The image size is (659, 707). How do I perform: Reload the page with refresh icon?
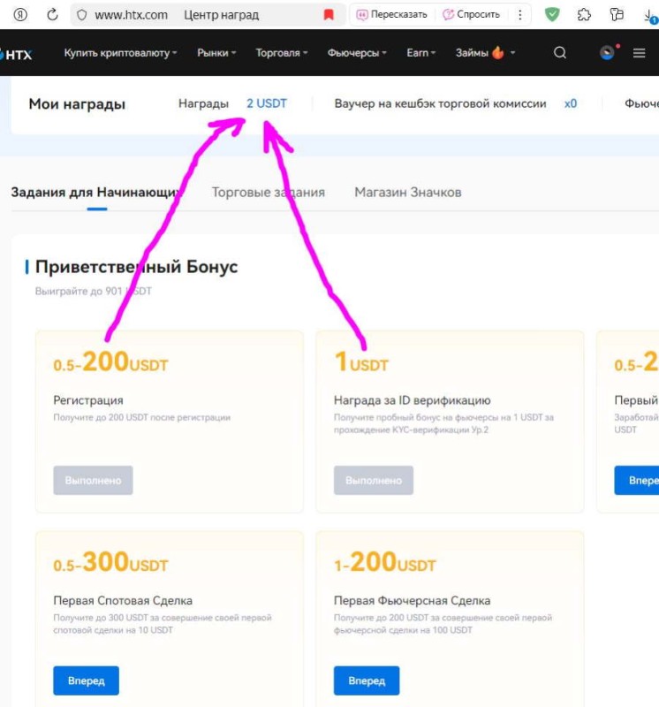(x=52, y=14)
